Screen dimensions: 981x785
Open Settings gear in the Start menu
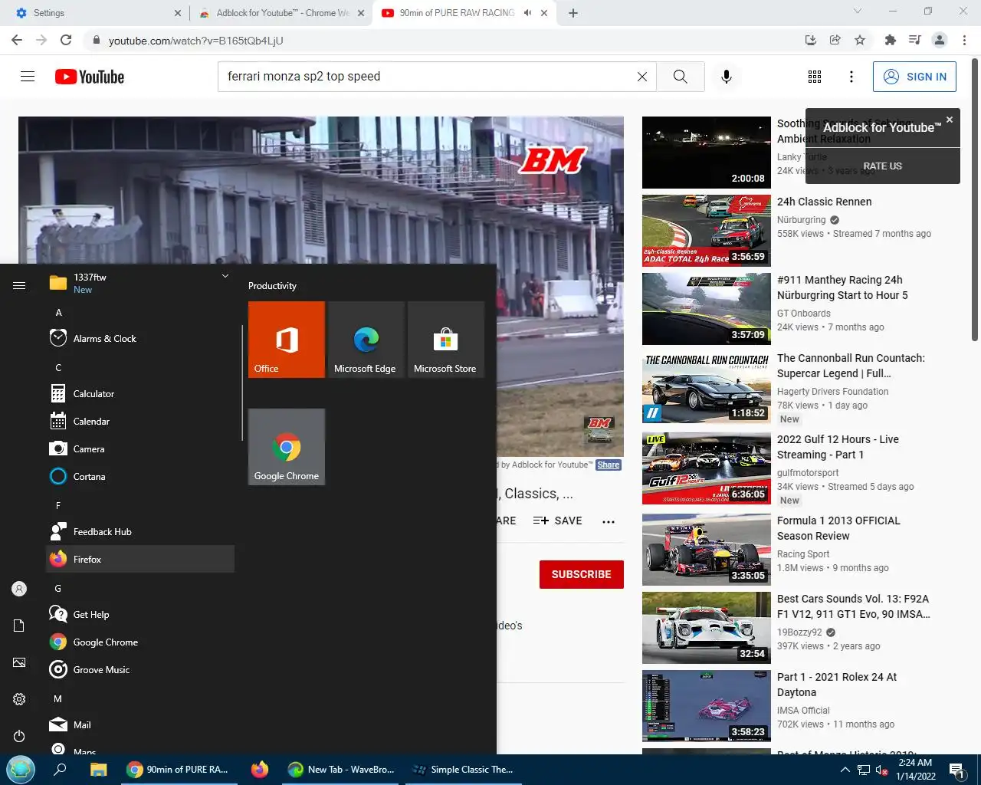tap(19, 699)
